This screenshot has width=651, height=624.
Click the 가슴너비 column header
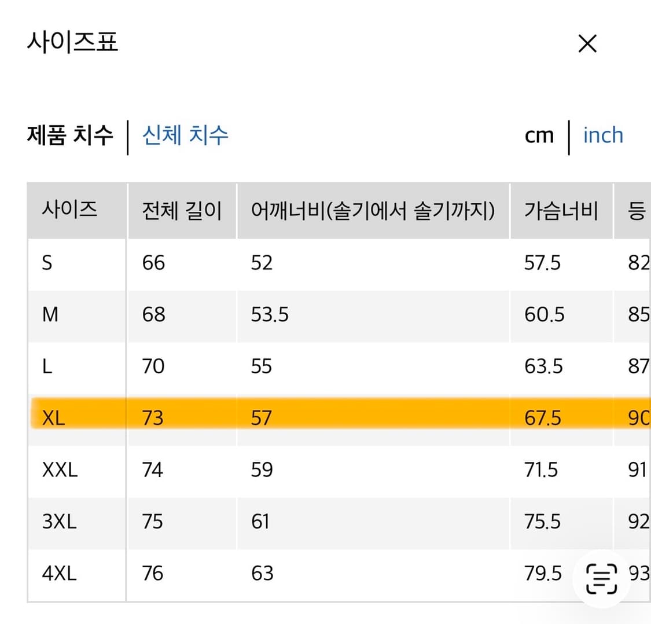tap(561, 211)
